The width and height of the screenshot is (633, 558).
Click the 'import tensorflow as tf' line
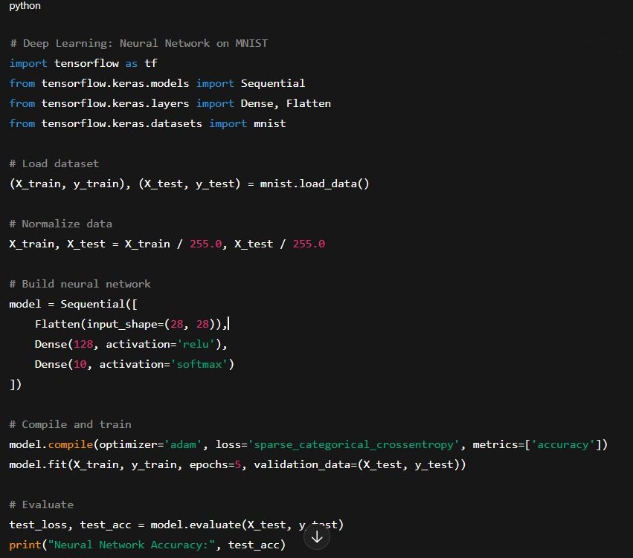pyautogui.click(x=83, y=63)
